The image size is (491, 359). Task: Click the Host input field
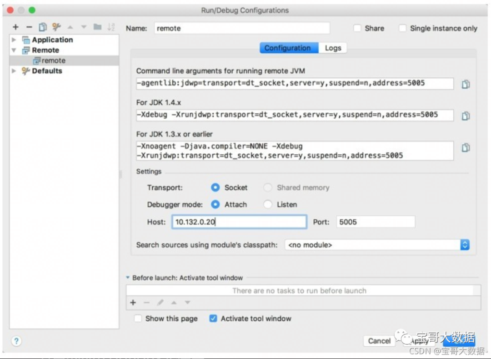point(239,222)
